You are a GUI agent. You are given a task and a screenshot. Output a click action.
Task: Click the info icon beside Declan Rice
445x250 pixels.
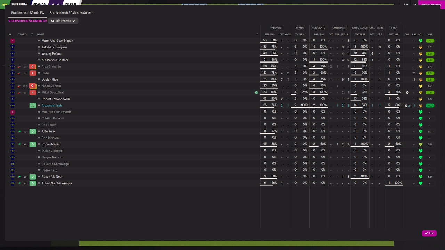click(x=39, y=80)
